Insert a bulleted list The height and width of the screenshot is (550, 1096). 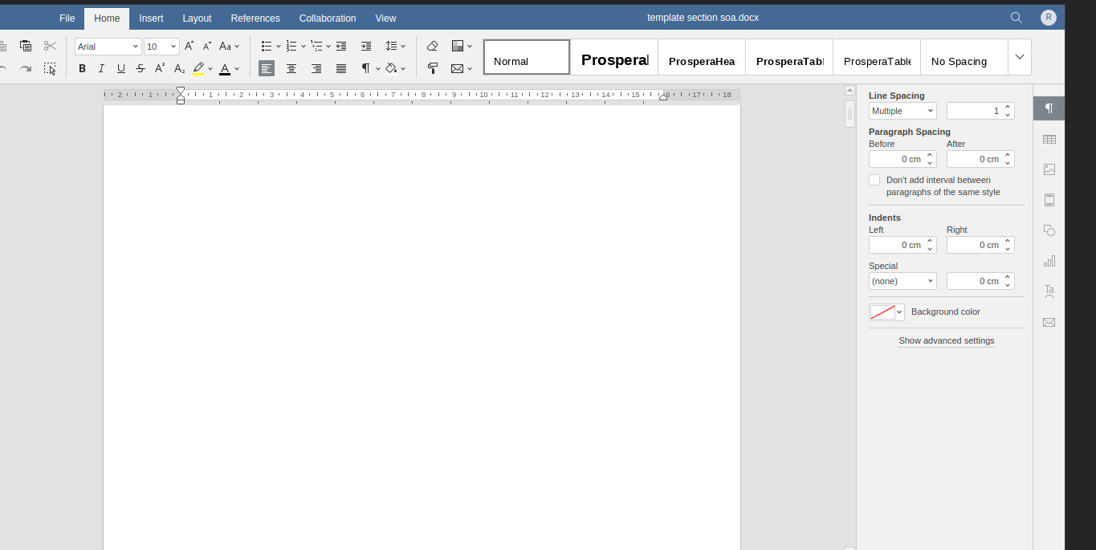pyautogui.click(x=267, y=47)
